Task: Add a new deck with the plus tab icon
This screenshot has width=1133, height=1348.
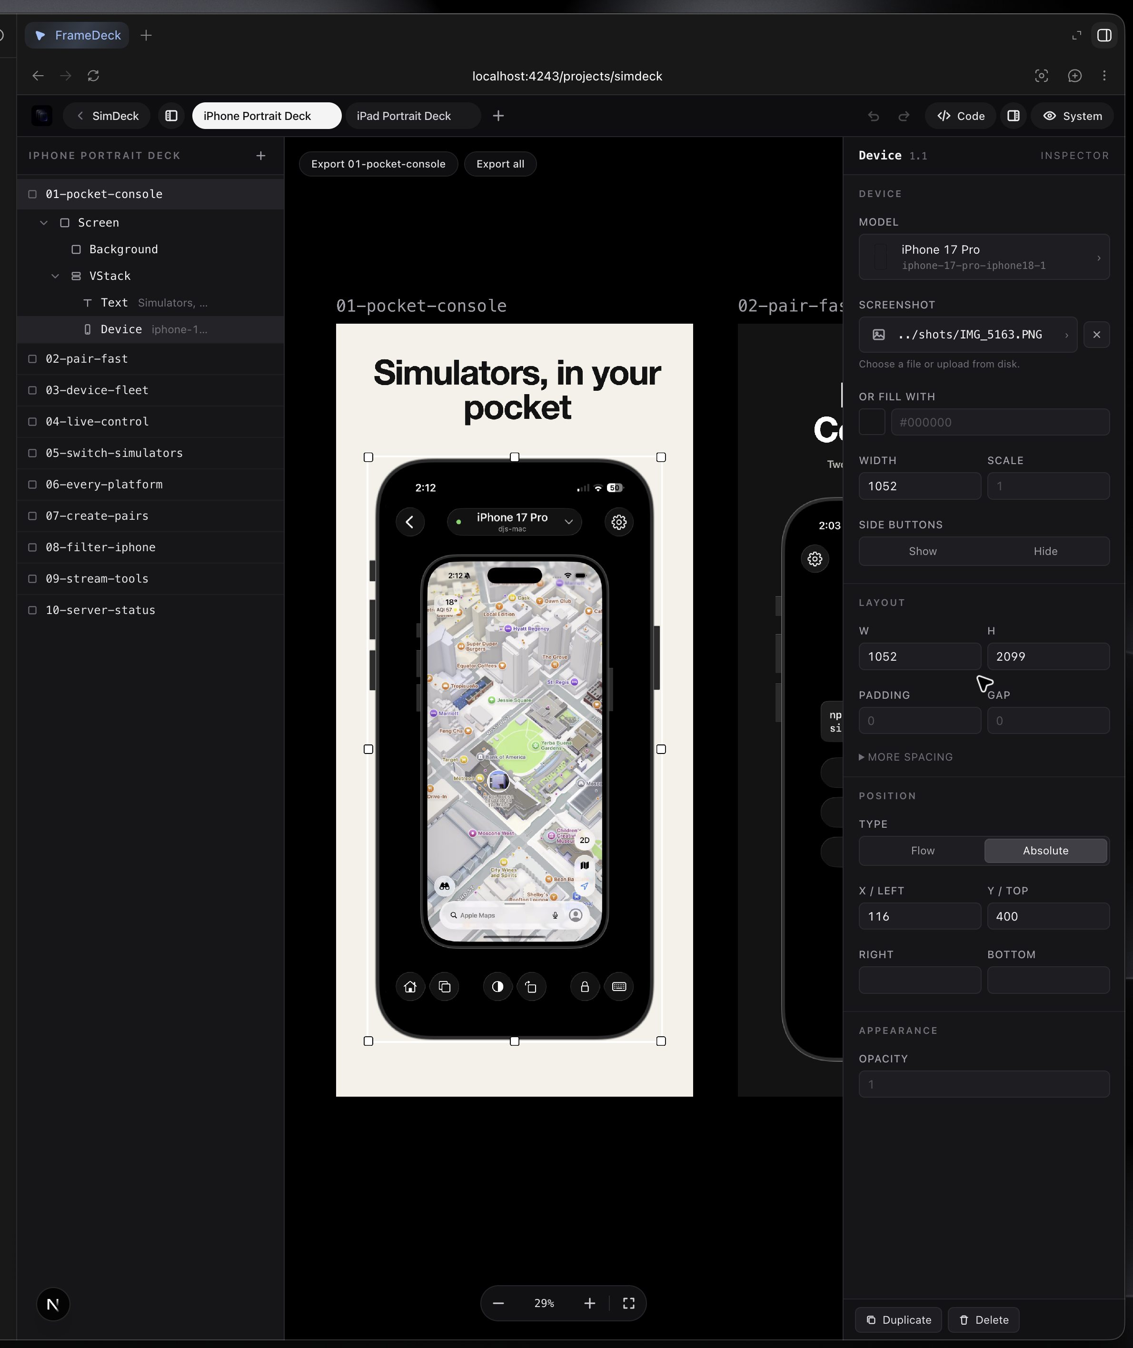Action: pos(498,116)
